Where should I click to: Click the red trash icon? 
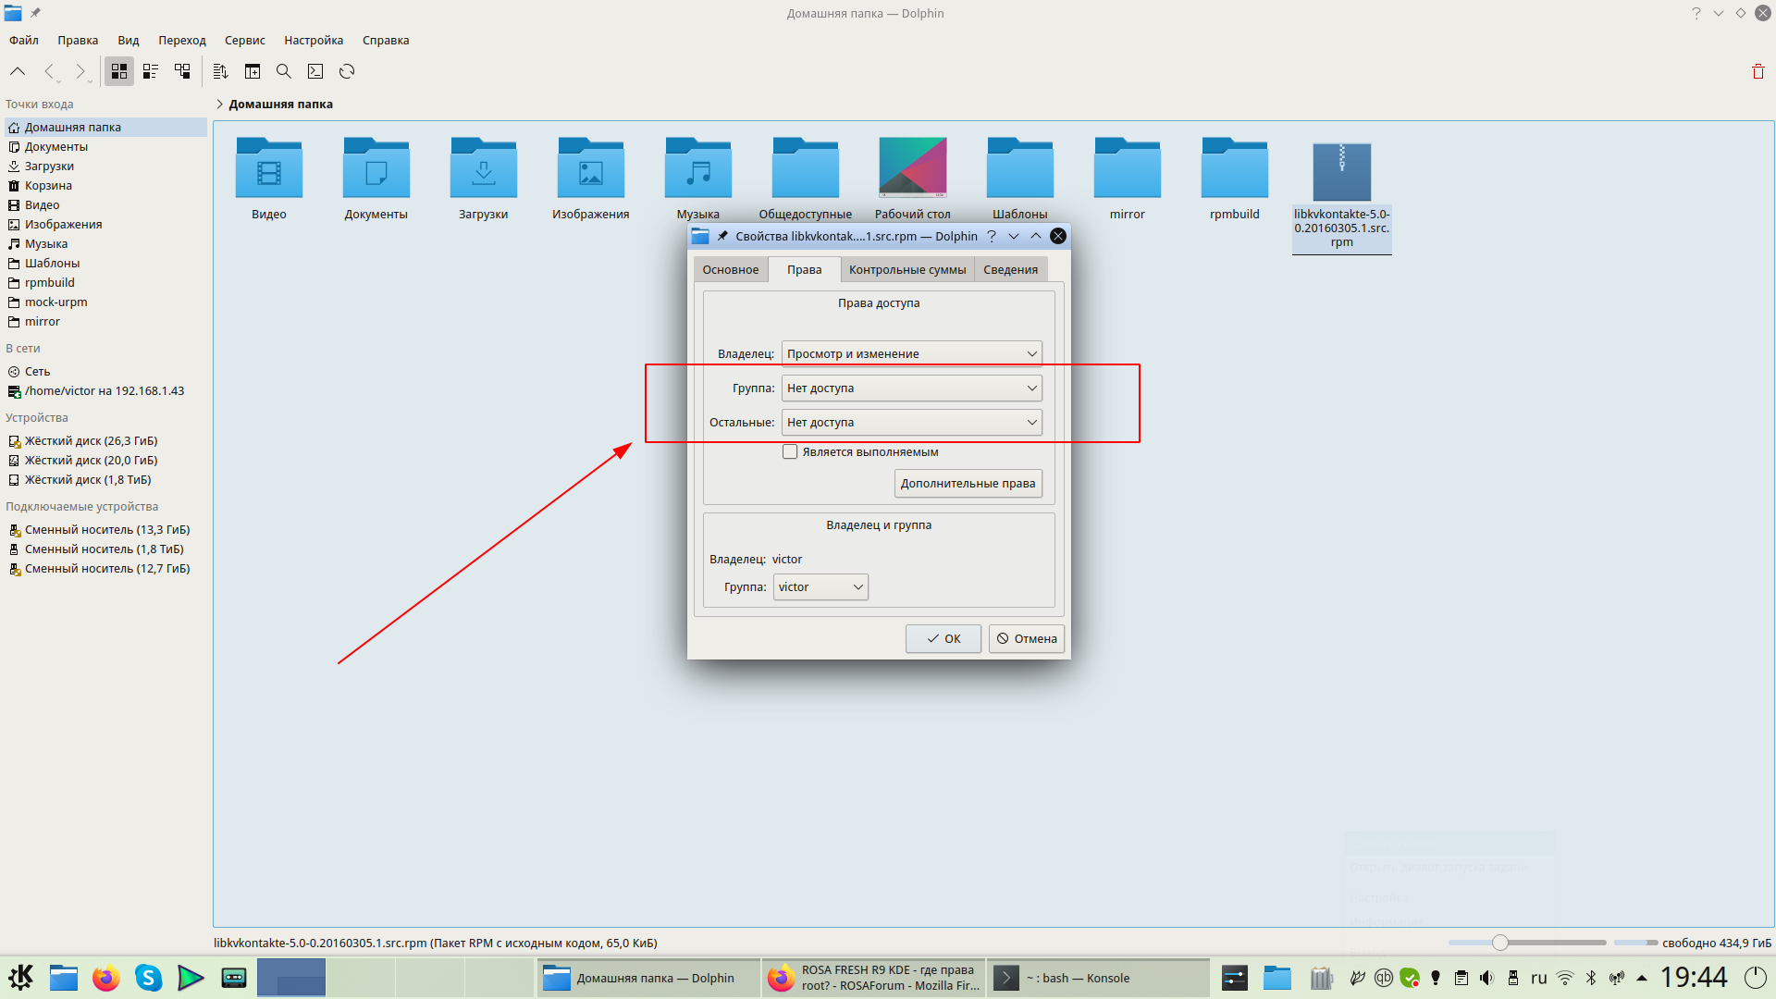(1757, 71)
